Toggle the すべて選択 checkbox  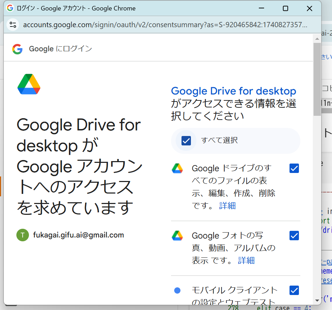(x=186, y=141)
